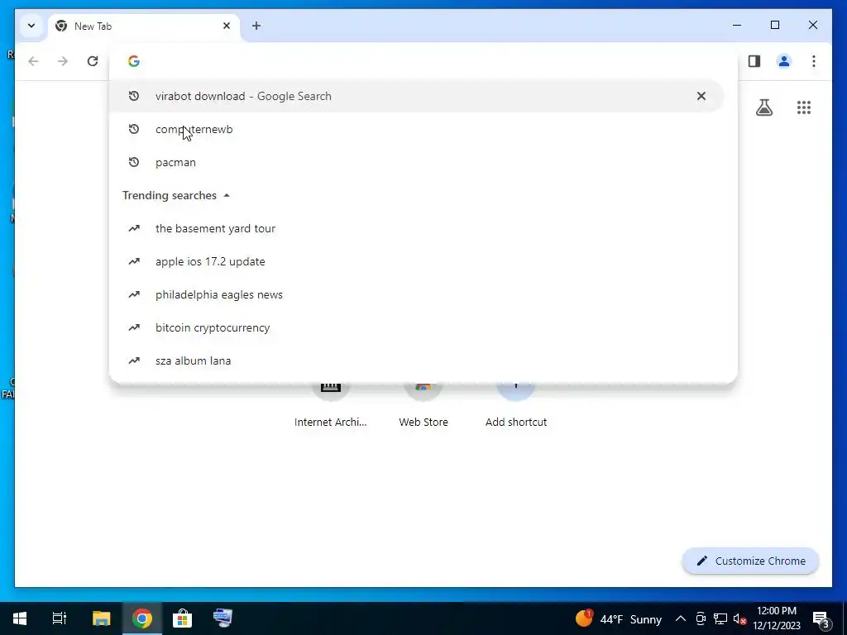Close the New Tab tab

[227, 26]
